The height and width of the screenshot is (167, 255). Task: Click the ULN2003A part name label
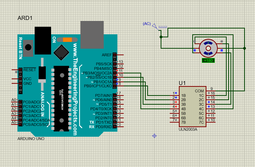(x=188, y=130)
